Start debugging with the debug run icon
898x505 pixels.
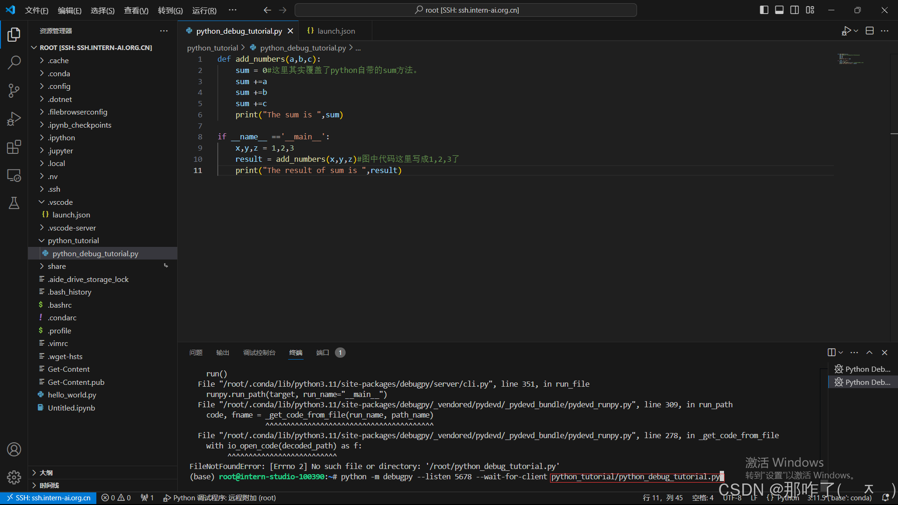pyautogui.click(x=846, y=30)
